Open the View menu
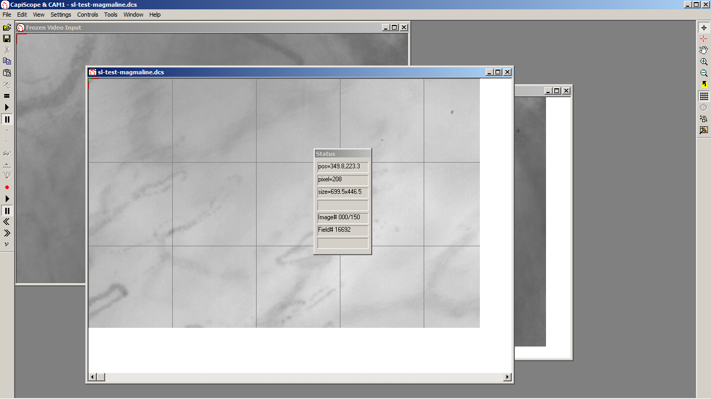Viewport: 711px width, 399px height. (39, 15)
